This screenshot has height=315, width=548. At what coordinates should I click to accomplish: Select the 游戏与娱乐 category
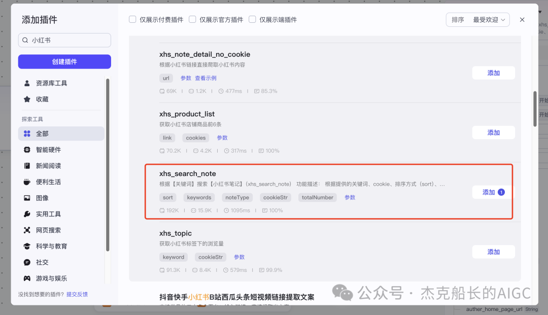pyautogui.click(x=61, y=278)
